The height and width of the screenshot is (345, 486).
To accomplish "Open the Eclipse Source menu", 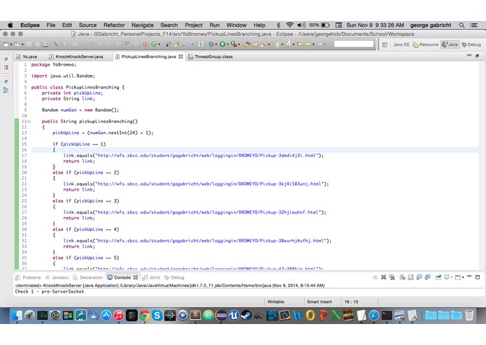I will pos(87,25).
